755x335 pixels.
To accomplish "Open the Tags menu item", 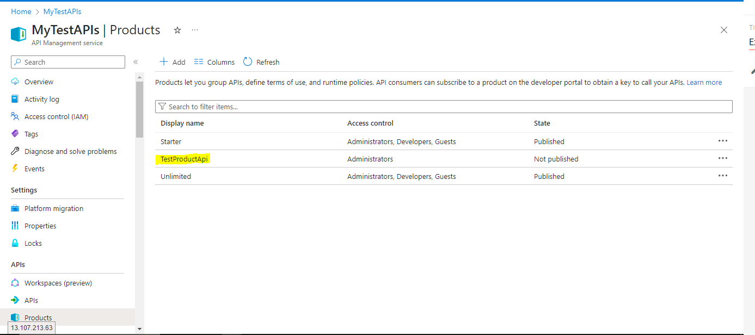I will coord(31,134).
